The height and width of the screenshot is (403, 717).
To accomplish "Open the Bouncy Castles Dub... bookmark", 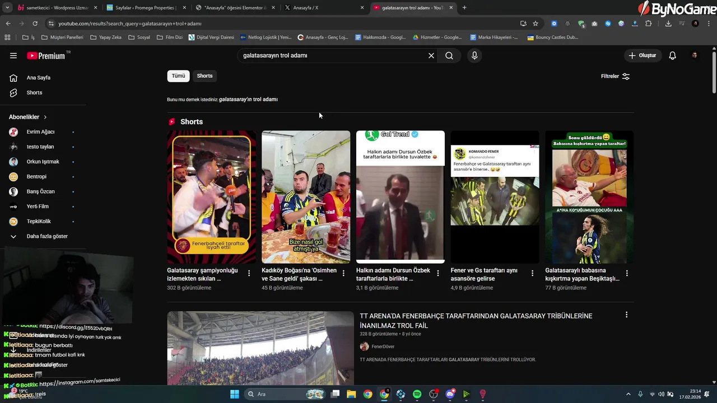I will tap(553, 38).
